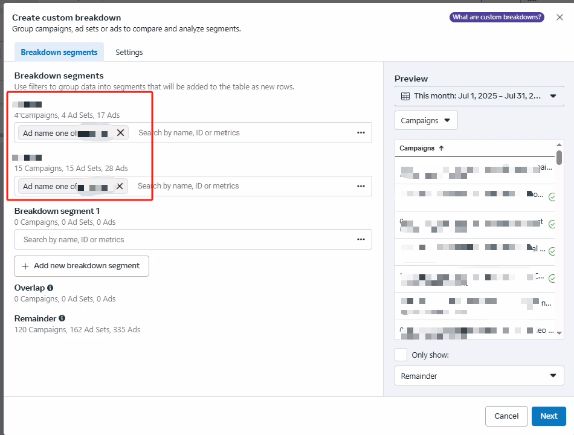Open more options for Breakdown segment 1
This screenshot has width=574, height=435.
coord(361,239)
